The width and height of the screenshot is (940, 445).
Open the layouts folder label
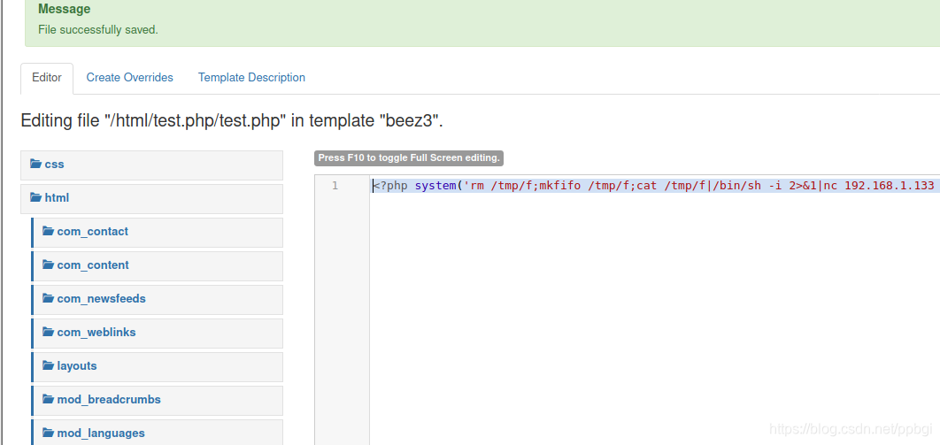pos(77,365)
